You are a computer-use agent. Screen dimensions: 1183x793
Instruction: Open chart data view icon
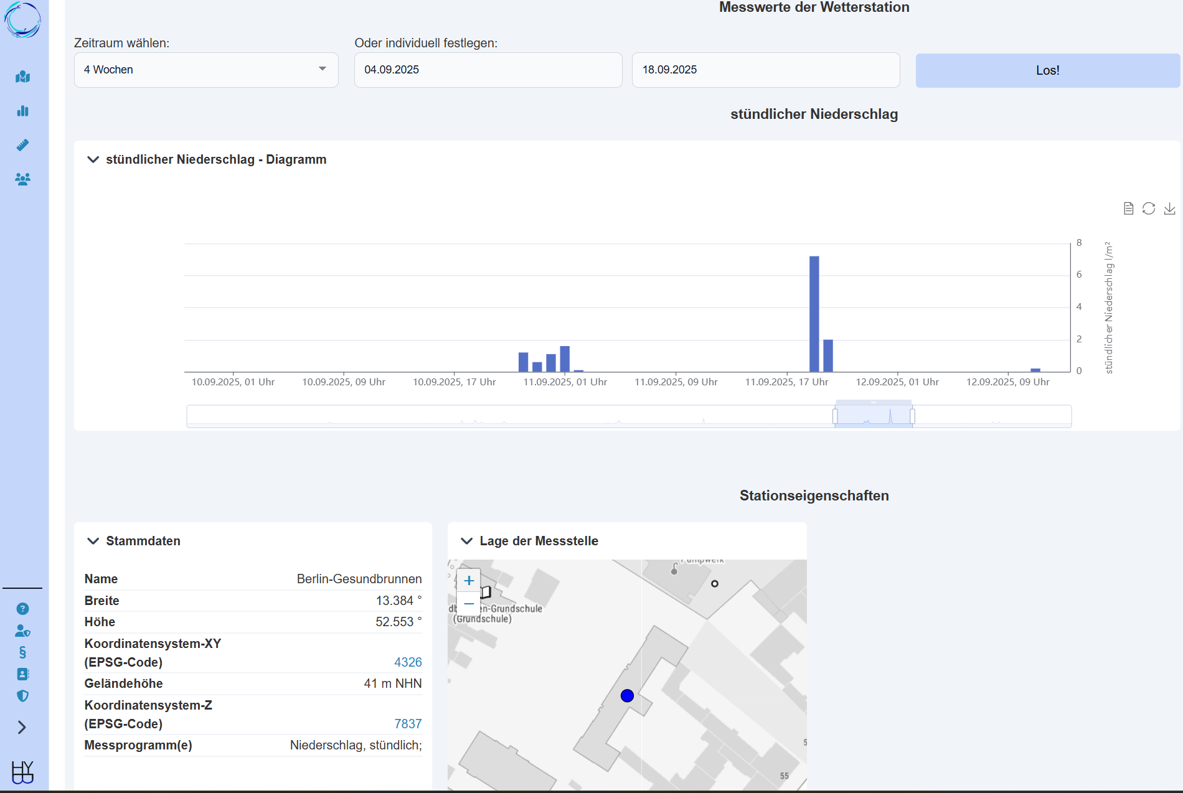(x=1128, y=209)
